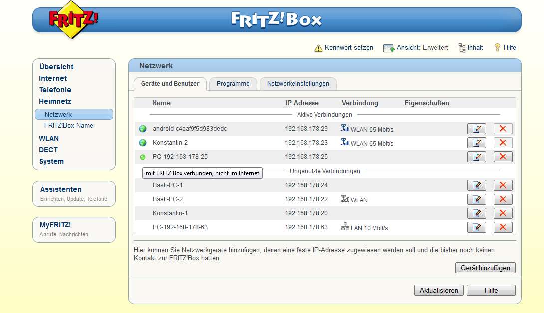Delete the Konstantin-2 device
The width and height of the screenshot is (544, 313).
coord(503,143)
